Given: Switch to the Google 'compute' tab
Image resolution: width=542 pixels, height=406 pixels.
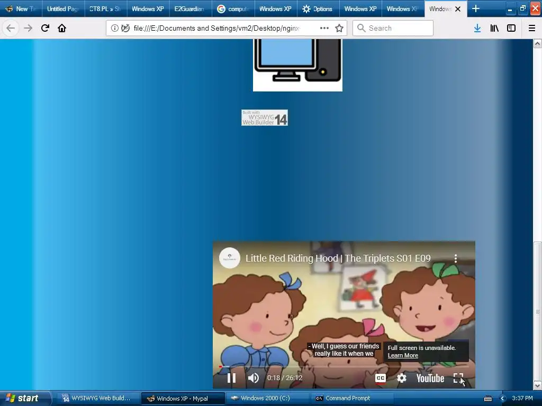Looking at the screenshot, I should [233, 8].
